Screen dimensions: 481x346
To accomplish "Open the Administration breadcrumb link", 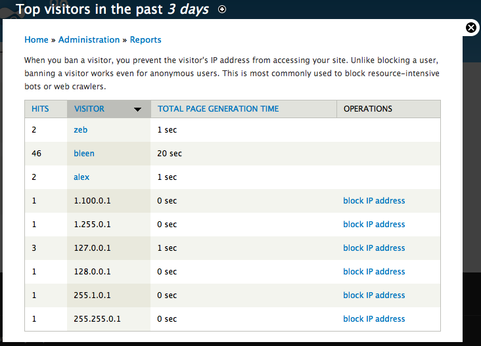I will tap(89, 40).
